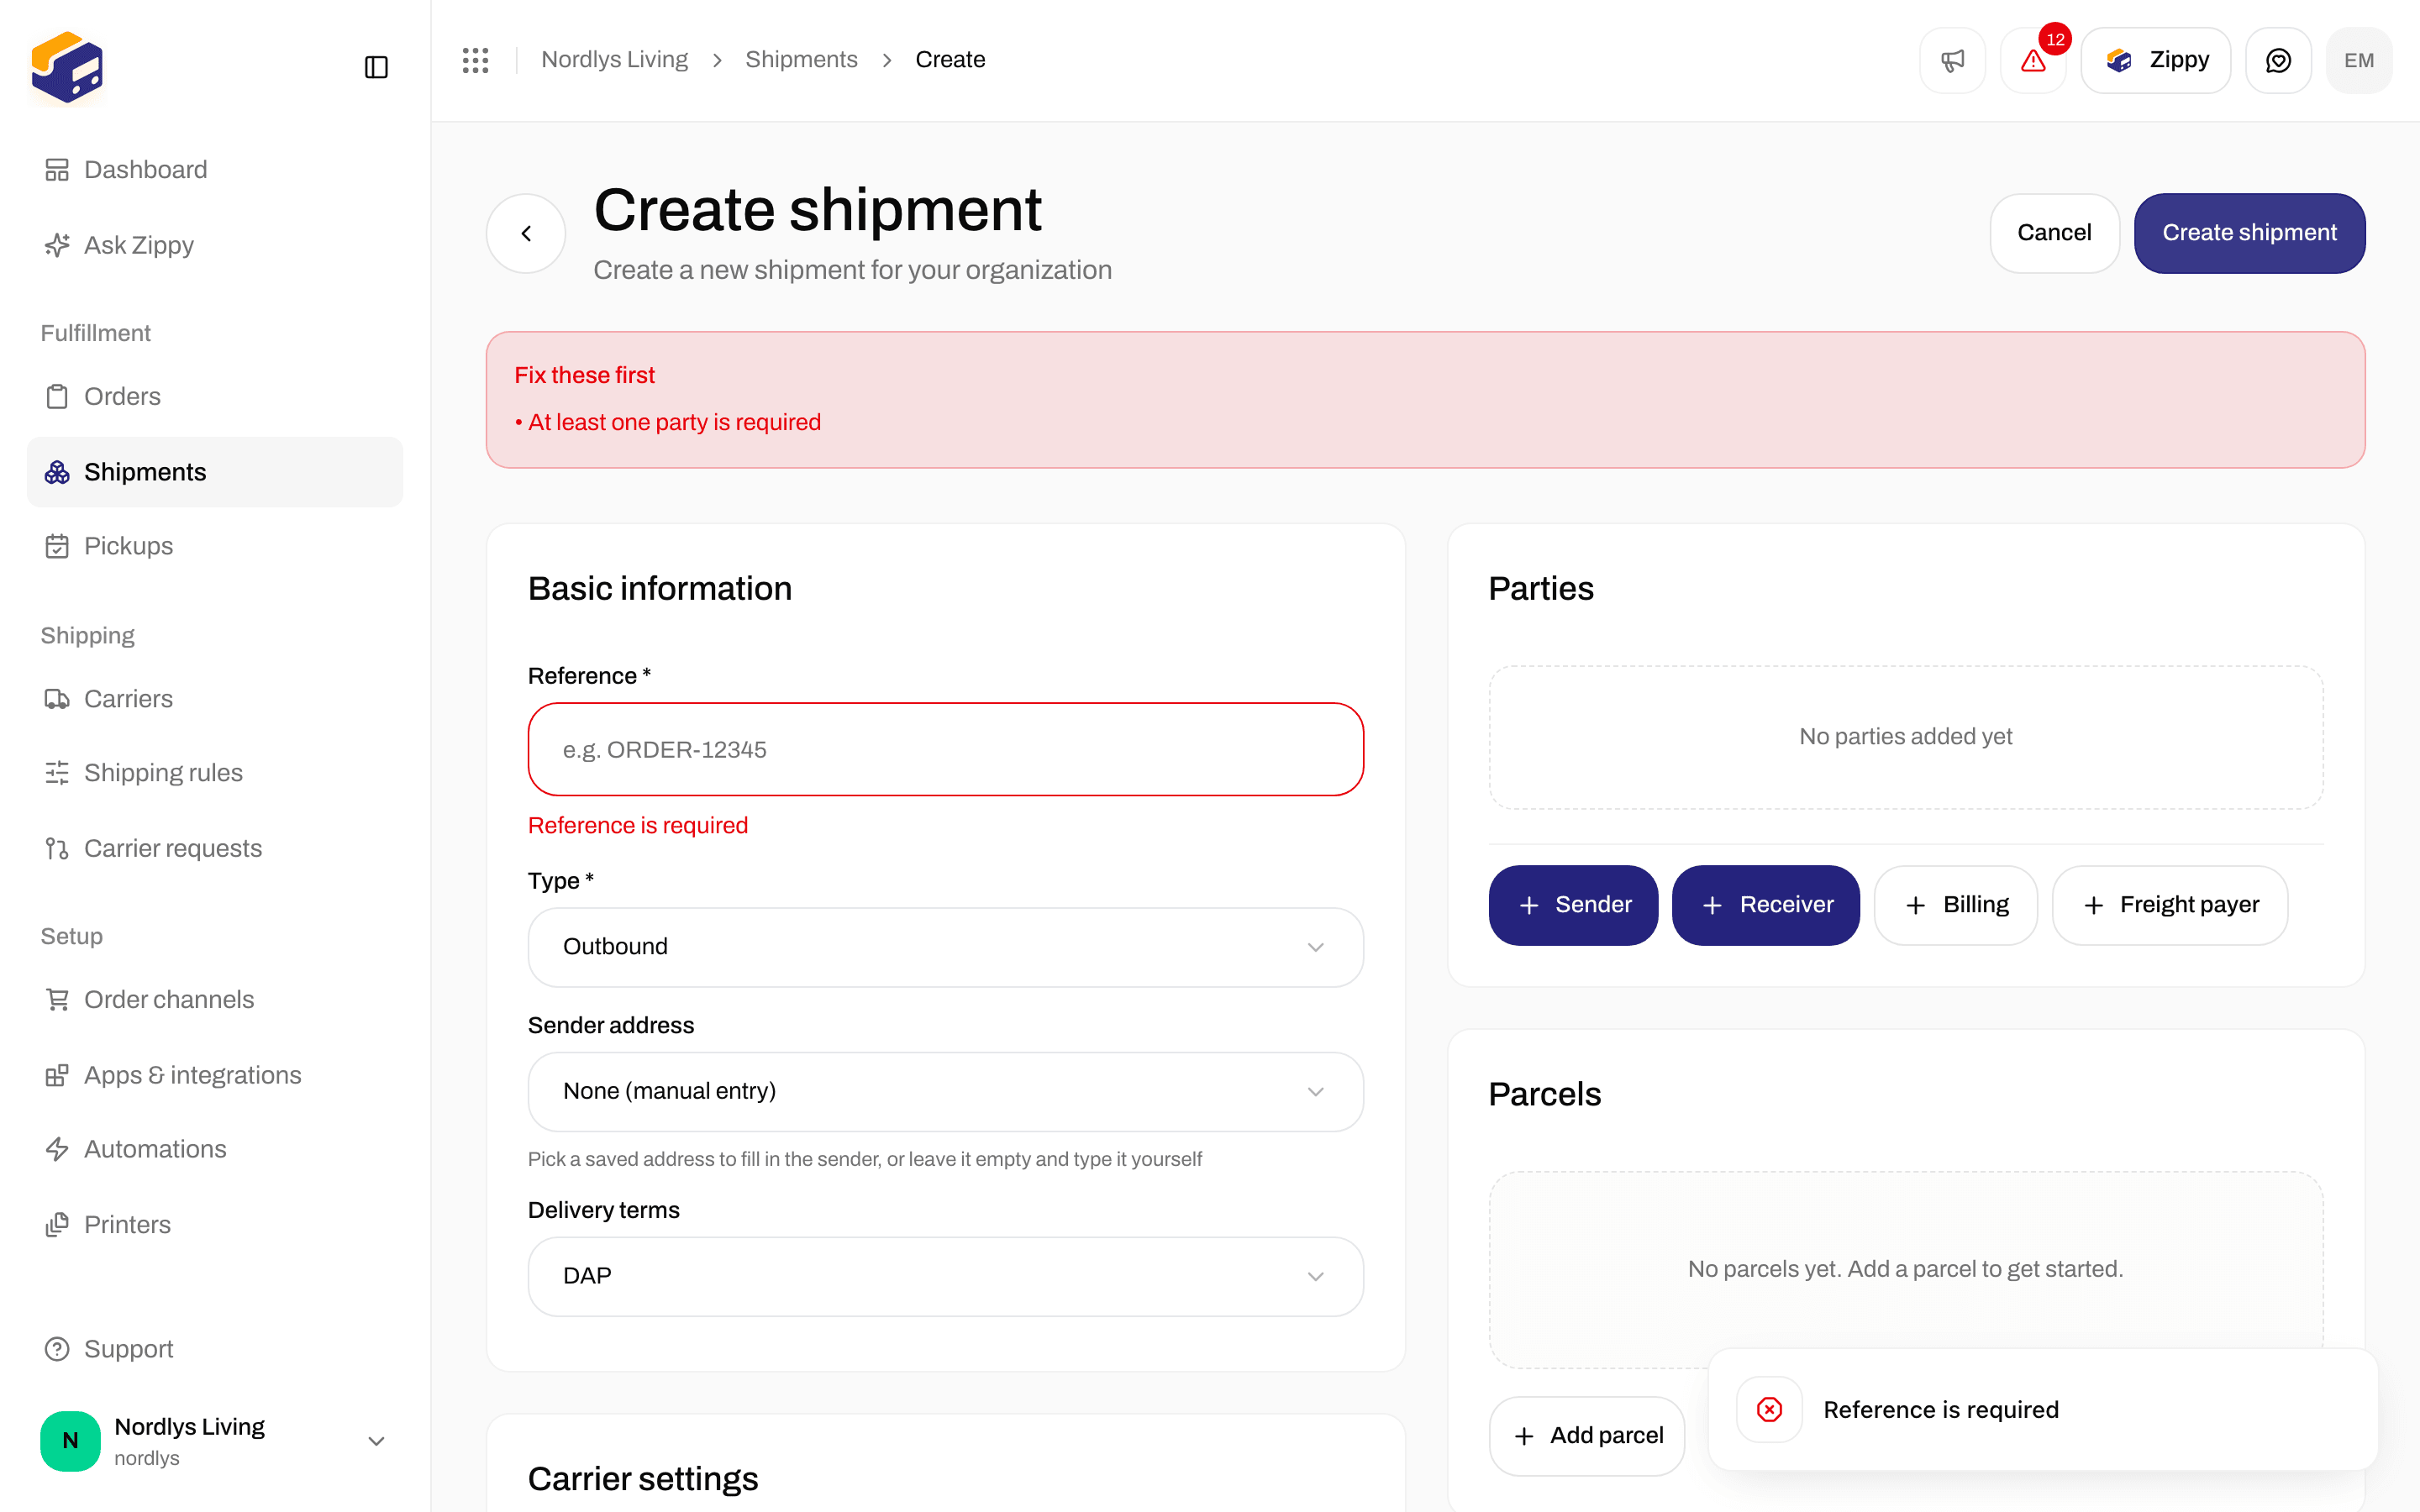Add a Freight payer party
This screenshot has height=1512, width=2420.
click(2170, 905)
